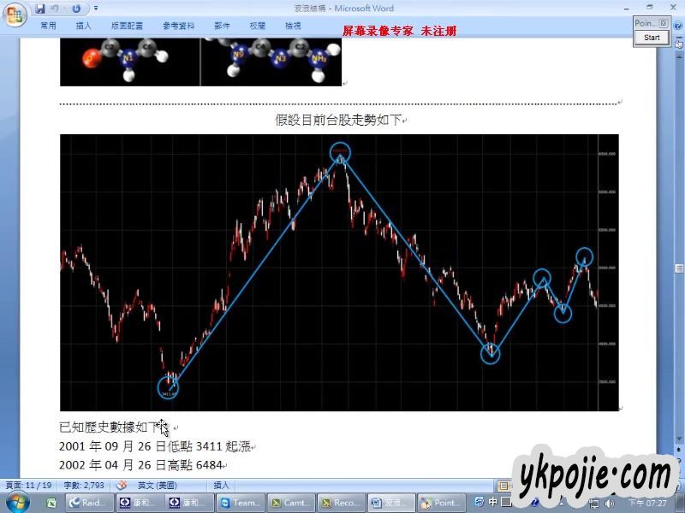
Task: Click the page count 11/19 in status bar
Action: click(x=28, y=485)
